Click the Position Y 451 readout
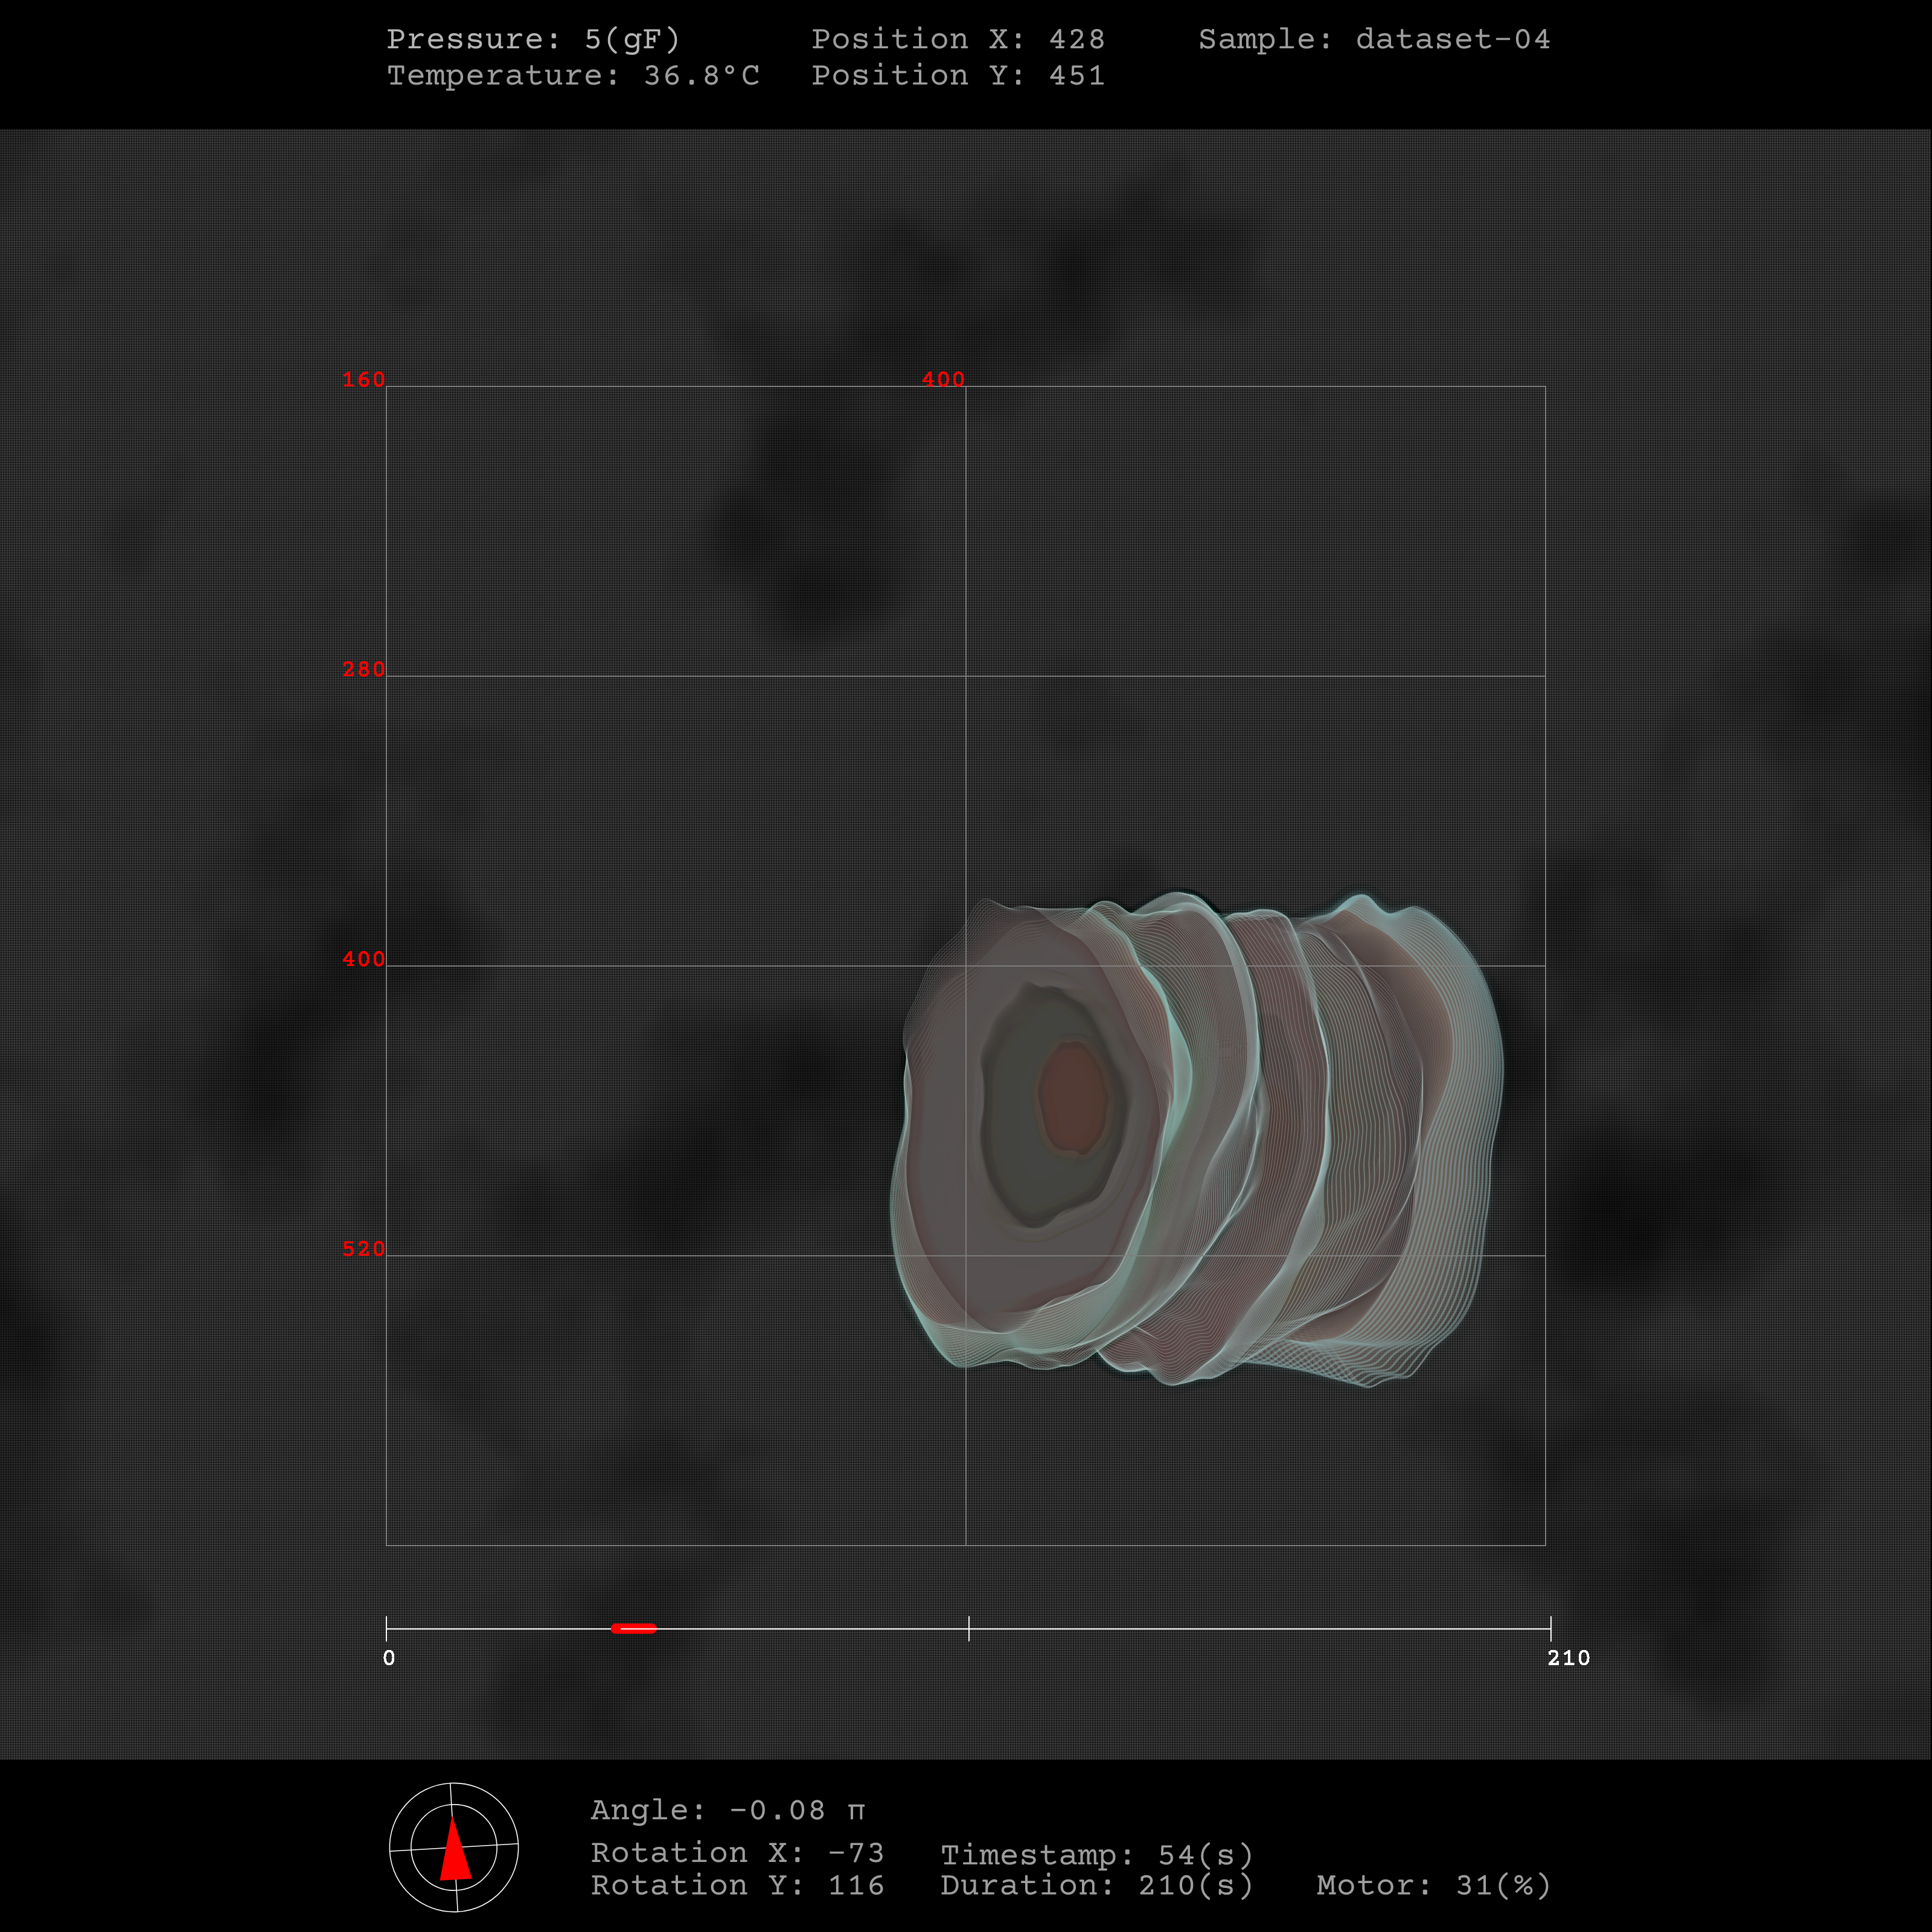The width and height of the screenshot is (1932, 1932). click(x=957, y=75)
